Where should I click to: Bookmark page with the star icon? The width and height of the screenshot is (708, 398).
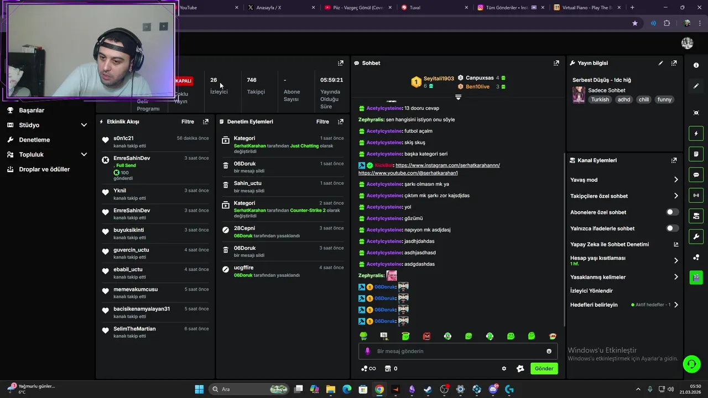(634, 23)
